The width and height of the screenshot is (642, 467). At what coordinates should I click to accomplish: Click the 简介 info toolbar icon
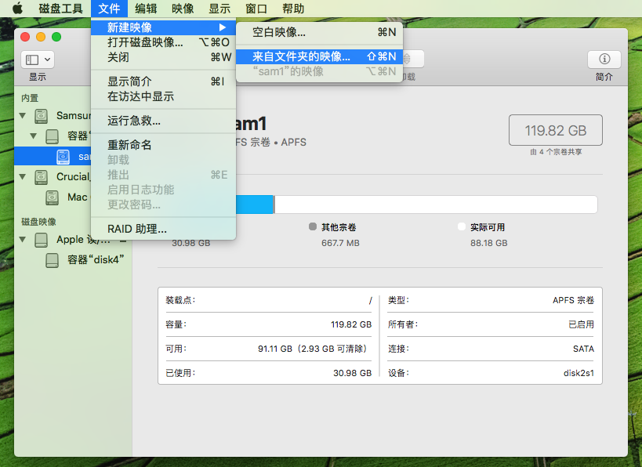click(x=604, y=60)
